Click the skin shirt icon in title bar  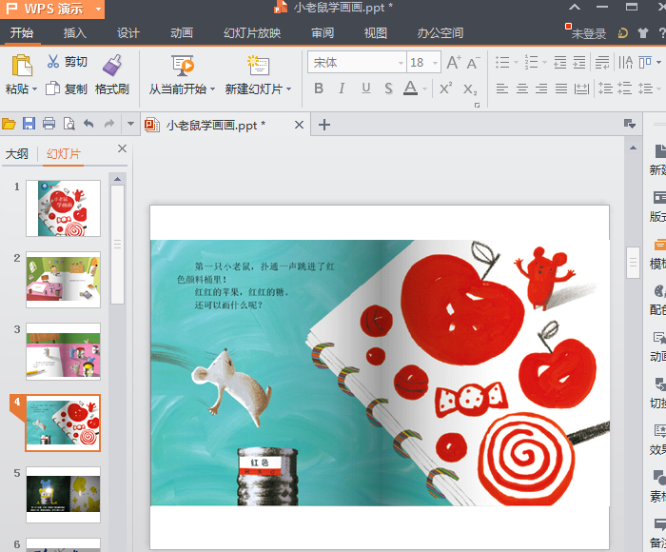pyautogui.click(x=643, y=32)
